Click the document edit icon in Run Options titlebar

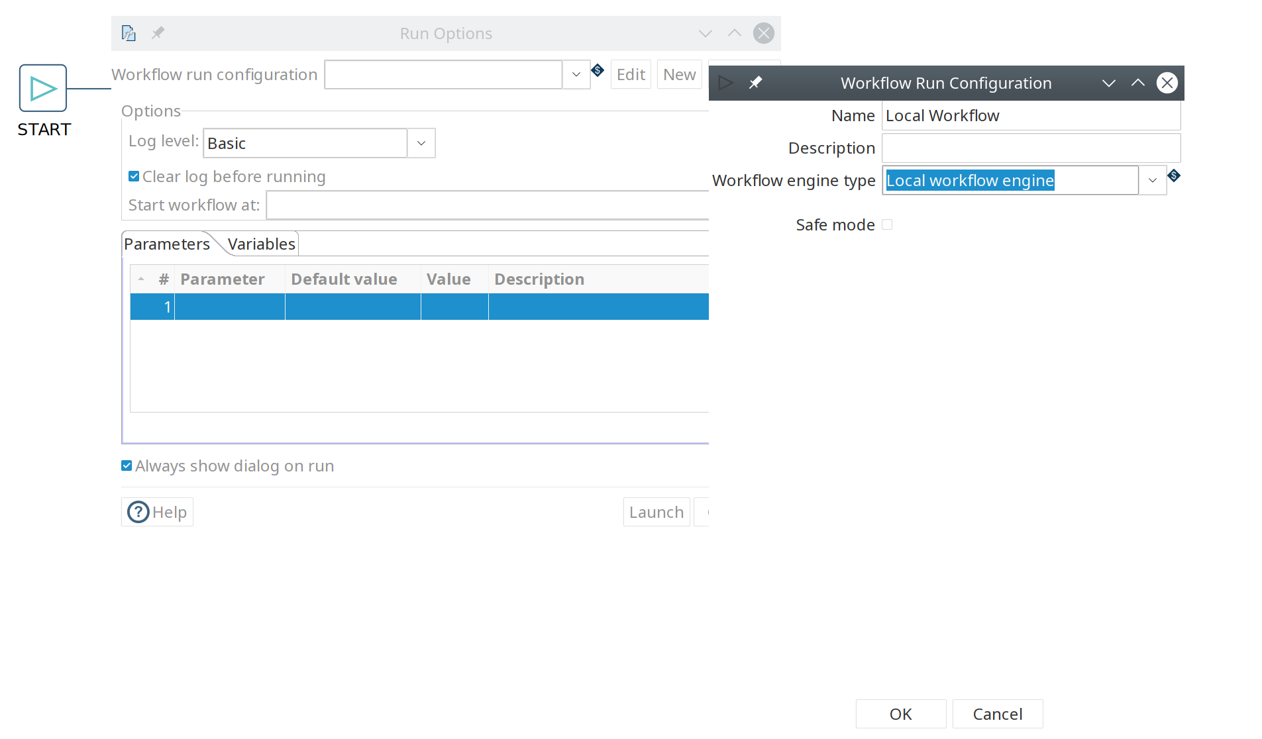tap(128, 32)
